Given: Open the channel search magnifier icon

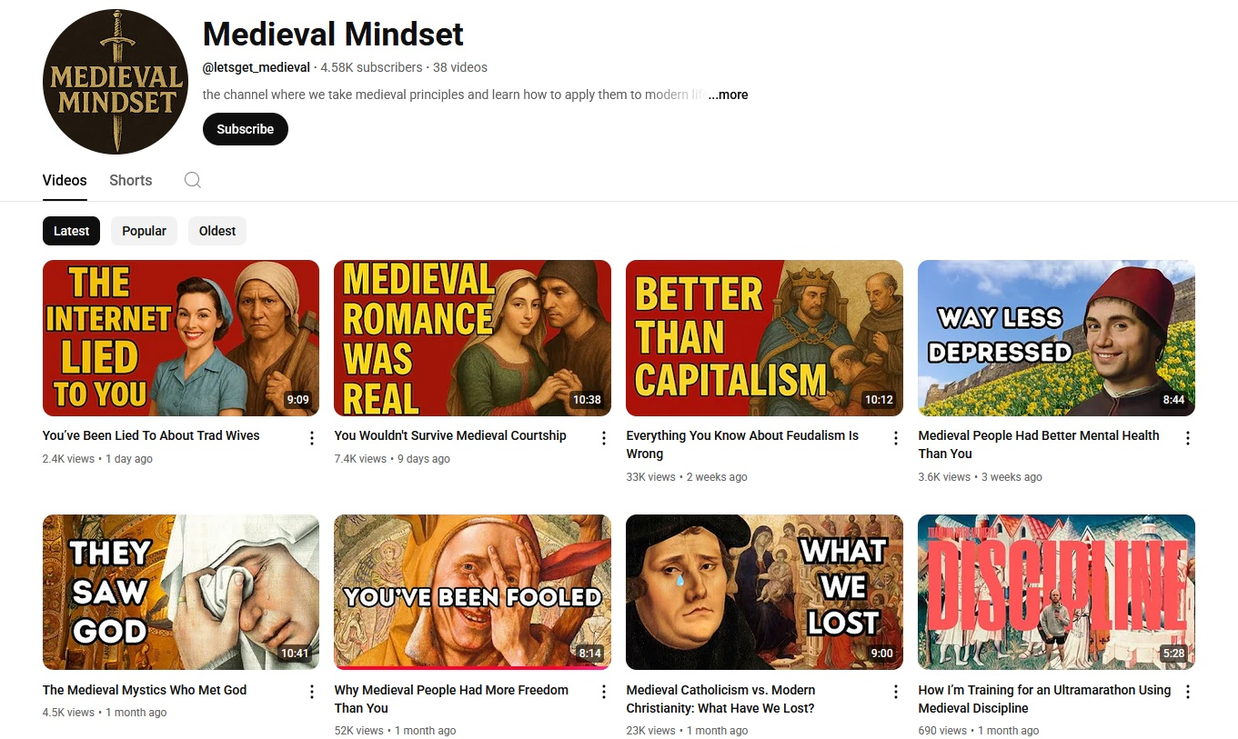Looking at the screenshot, I should point(192,180).
